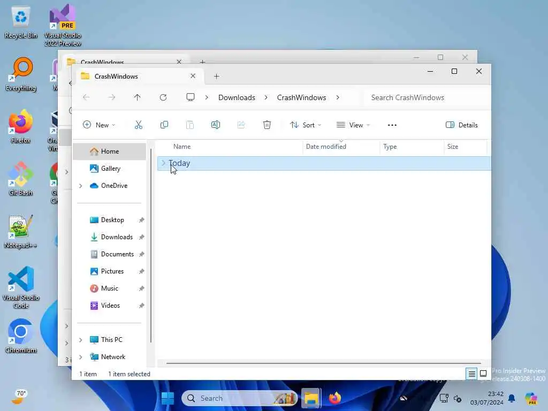Expand the Today group chevron
Image resolution: width=548 pixels, height=411 pixels.
163,163
